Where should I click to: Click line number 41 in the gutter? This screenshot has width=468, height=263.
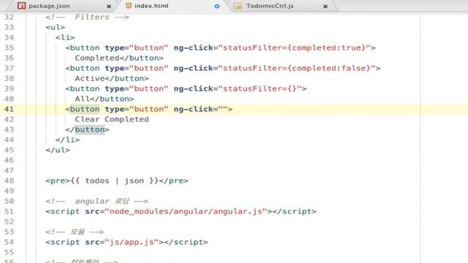click(9, 109)
